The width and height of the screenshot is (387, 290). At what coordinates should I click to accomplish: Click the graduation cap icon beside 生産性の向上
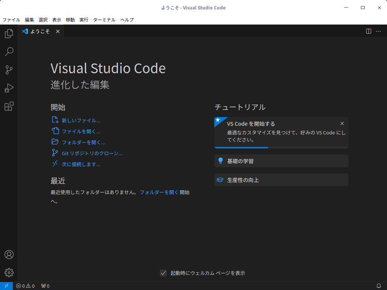point(220,180)
